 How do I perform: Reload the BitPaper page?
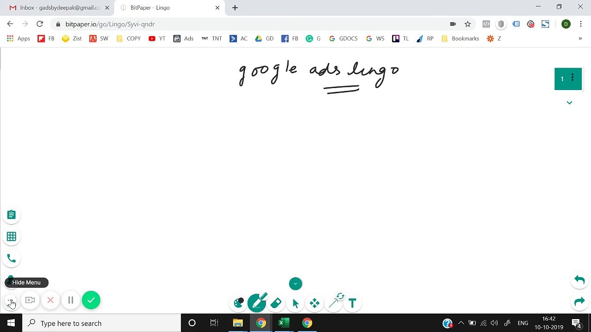point(40,24)
